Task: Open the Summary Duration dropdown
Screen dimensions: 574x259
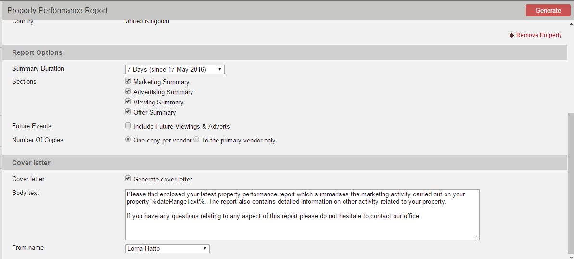Action: [175, 69]
